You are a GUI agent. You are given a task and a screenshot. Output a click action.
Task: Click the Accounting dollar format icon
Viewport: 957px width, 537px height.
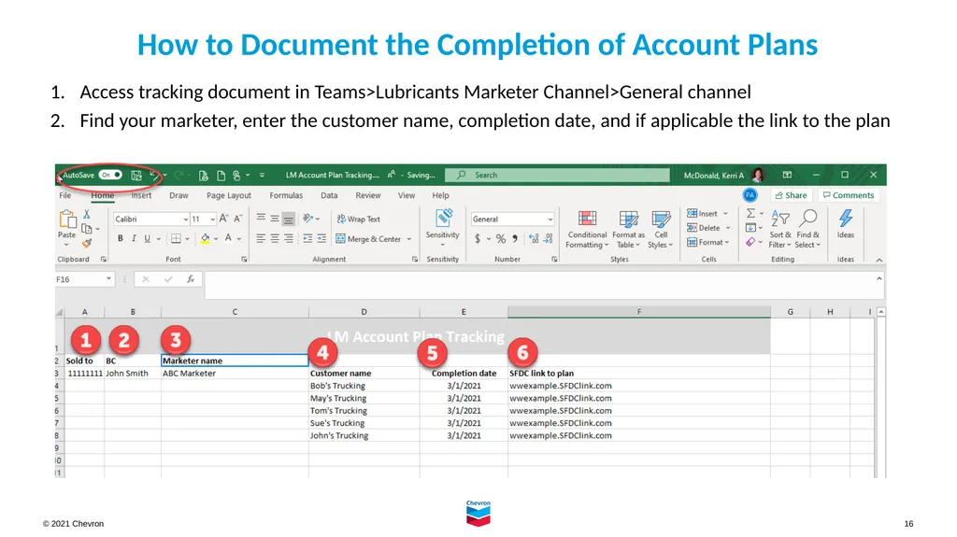click(478, 238)
